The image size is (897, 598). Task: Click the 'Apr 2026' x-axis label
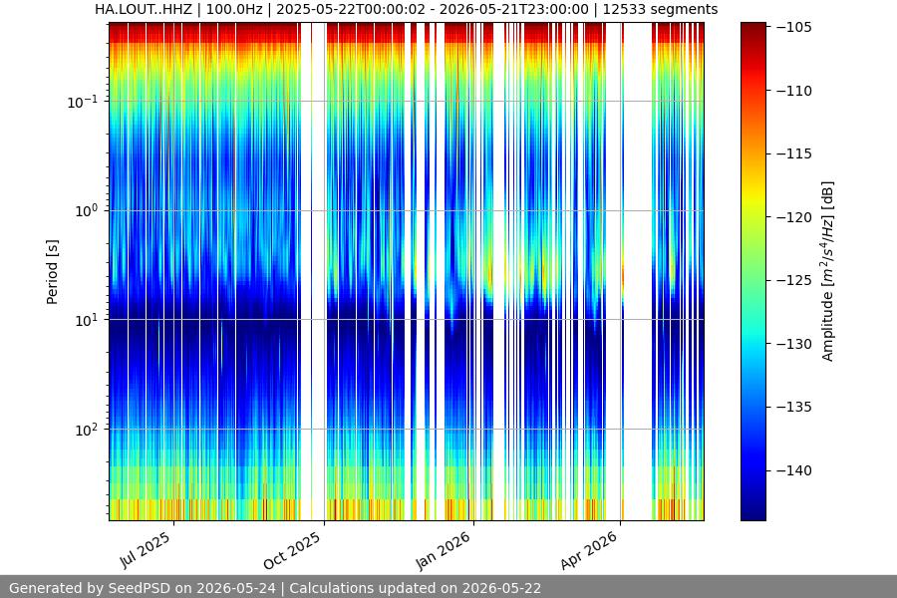[x=589, y=550]
